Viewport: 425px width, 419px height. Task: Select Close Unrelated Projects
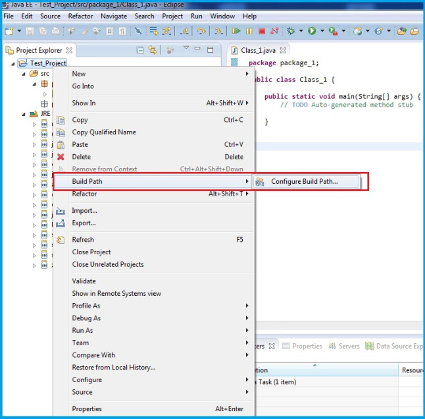(108, 264)
